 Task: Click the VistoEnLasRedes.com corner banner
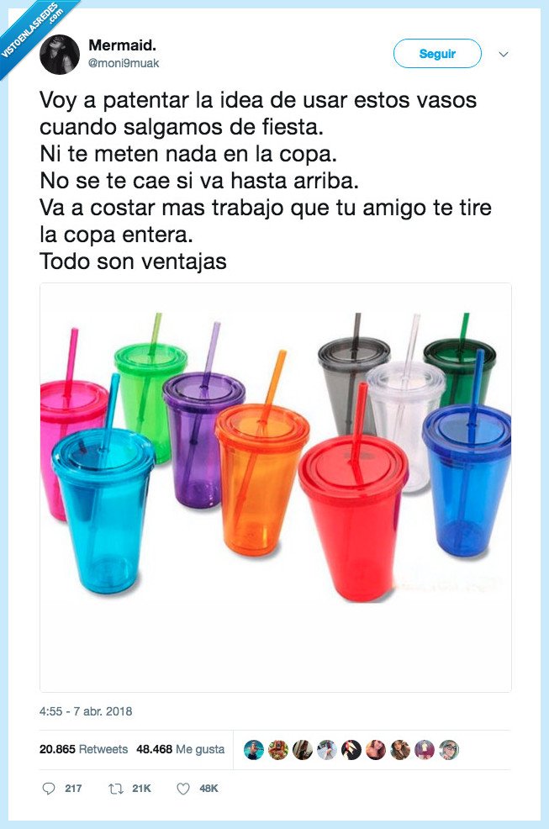pyautogui.click(x=32, y=32)
